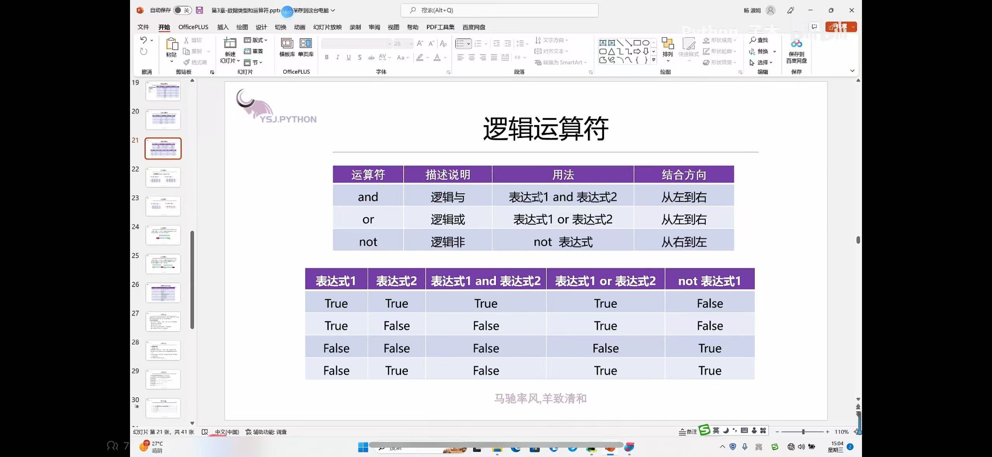Click the 保存到百度网盘 cloud icon

click(796, 44)
